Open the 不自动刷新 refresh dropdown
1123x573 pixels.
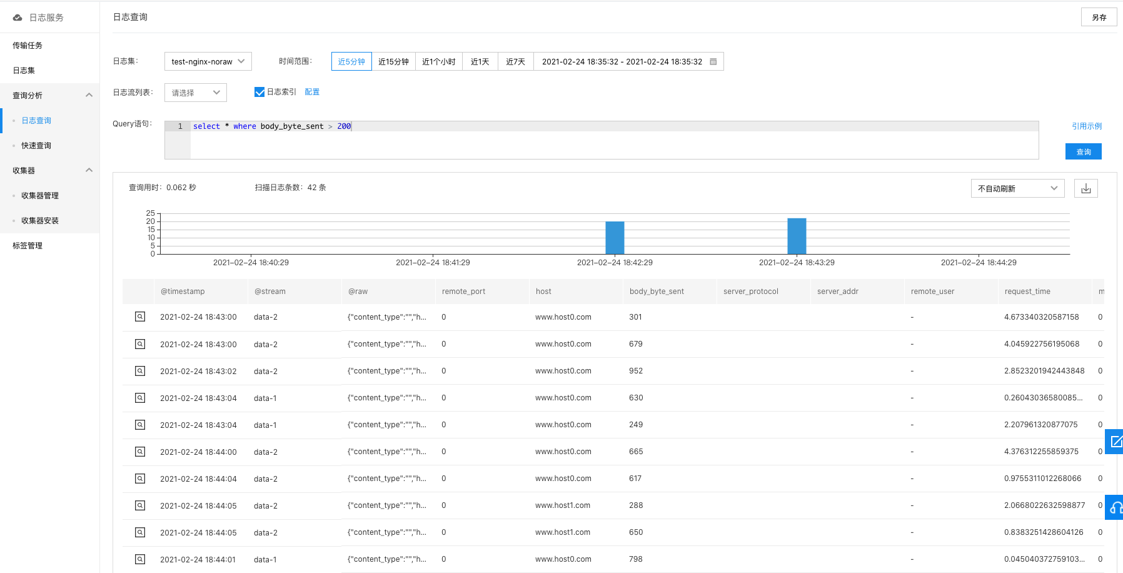click(x=1017, y=188)
